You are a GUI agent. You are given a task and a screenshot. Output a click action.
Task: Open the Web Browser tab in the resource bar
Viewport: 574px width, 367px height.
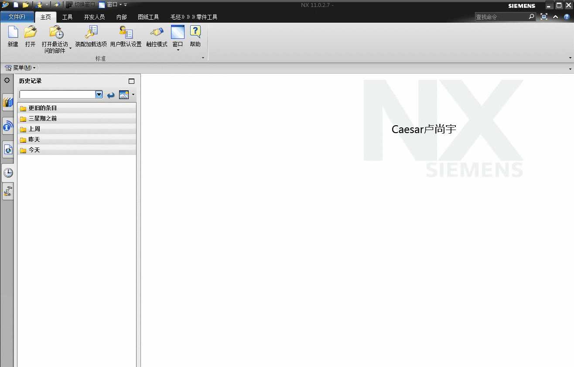pos(8,127)
